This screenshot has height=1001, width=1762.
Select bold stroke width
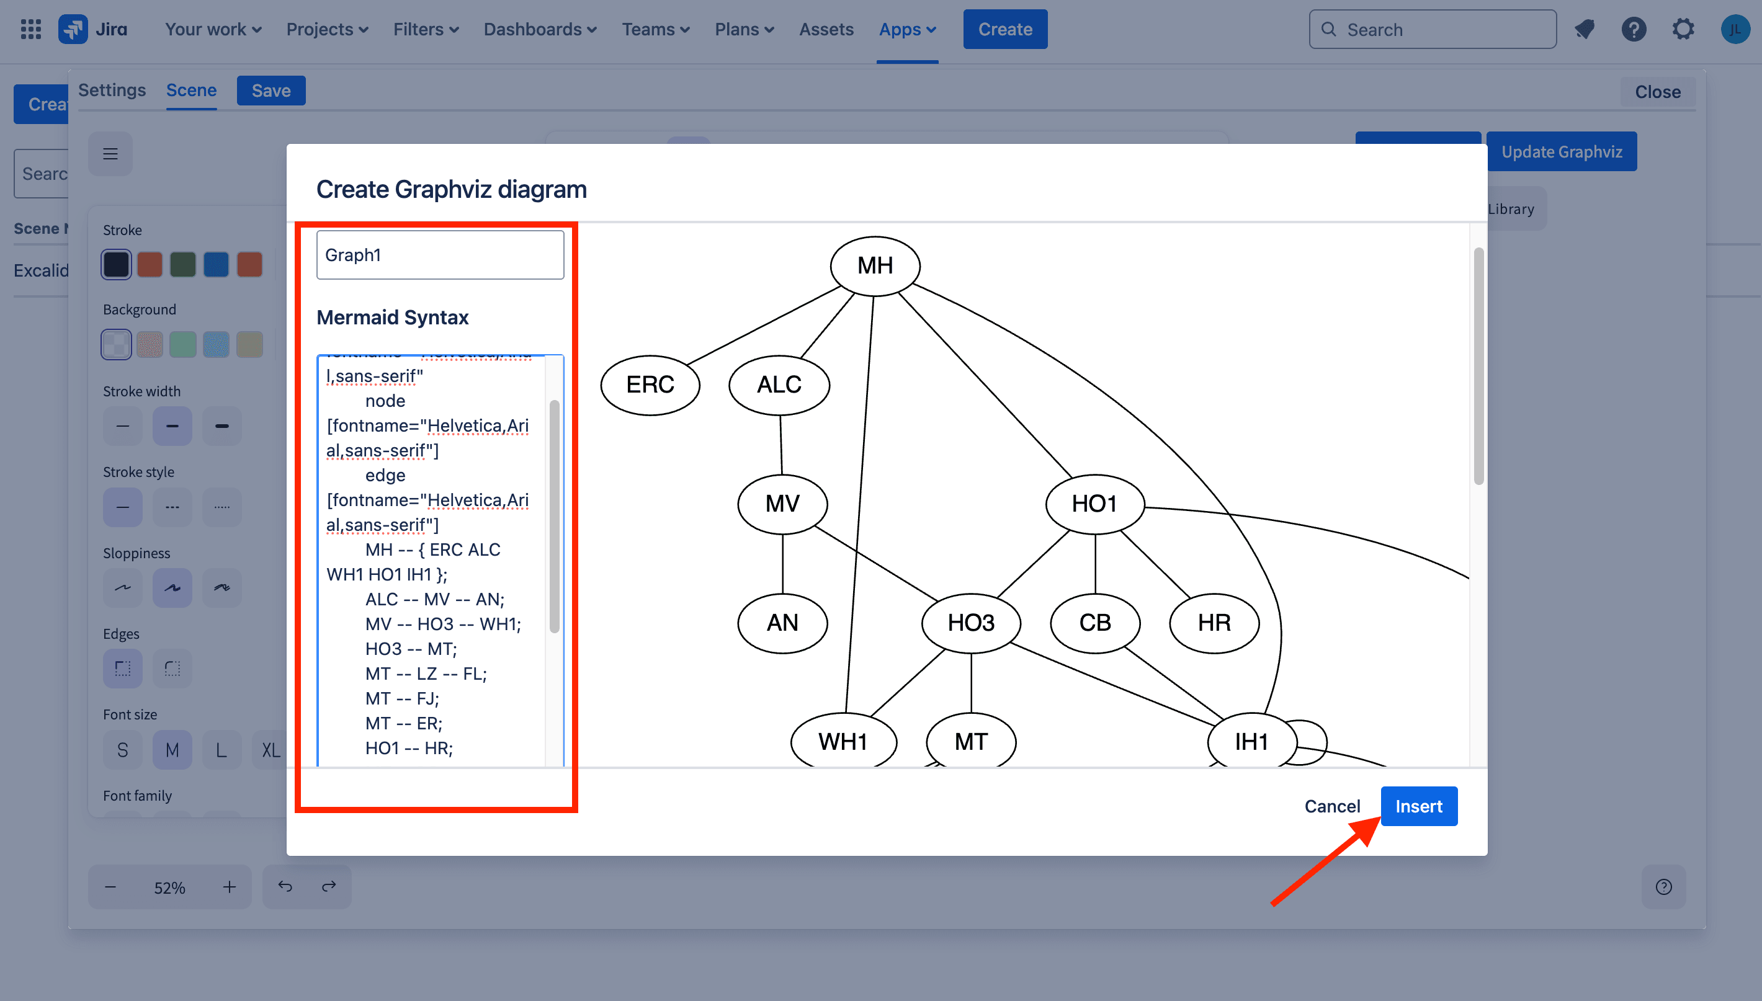point(172,426)
